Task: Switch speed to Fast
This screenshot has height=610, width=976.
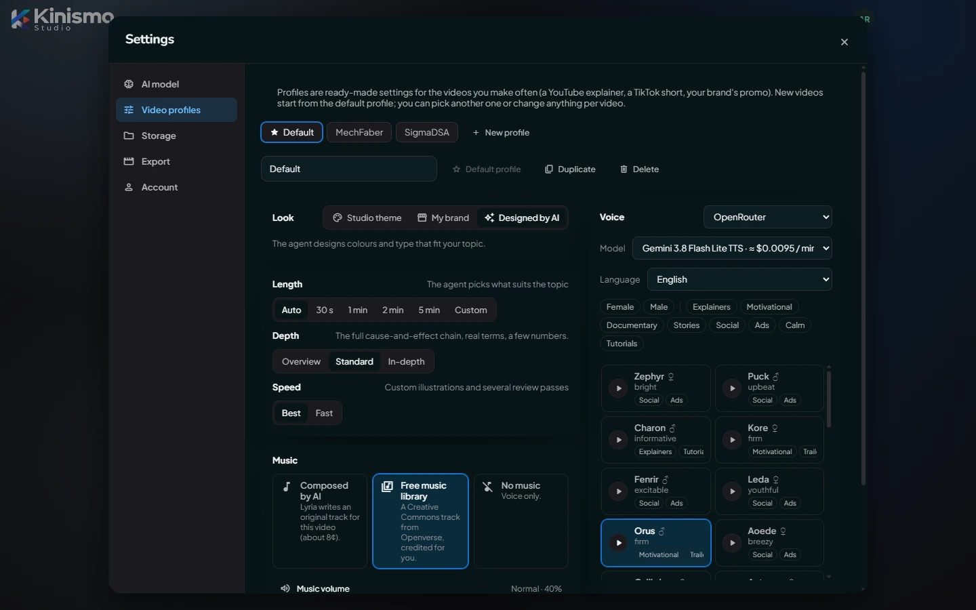Action: (x=324, y=413)
